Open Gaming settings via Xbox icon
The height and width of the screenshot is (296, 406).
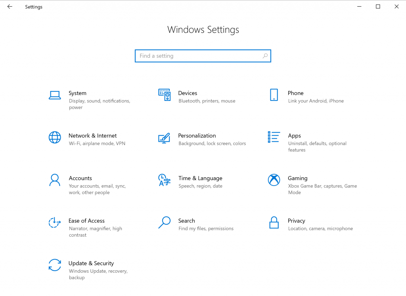coord(274,180)
